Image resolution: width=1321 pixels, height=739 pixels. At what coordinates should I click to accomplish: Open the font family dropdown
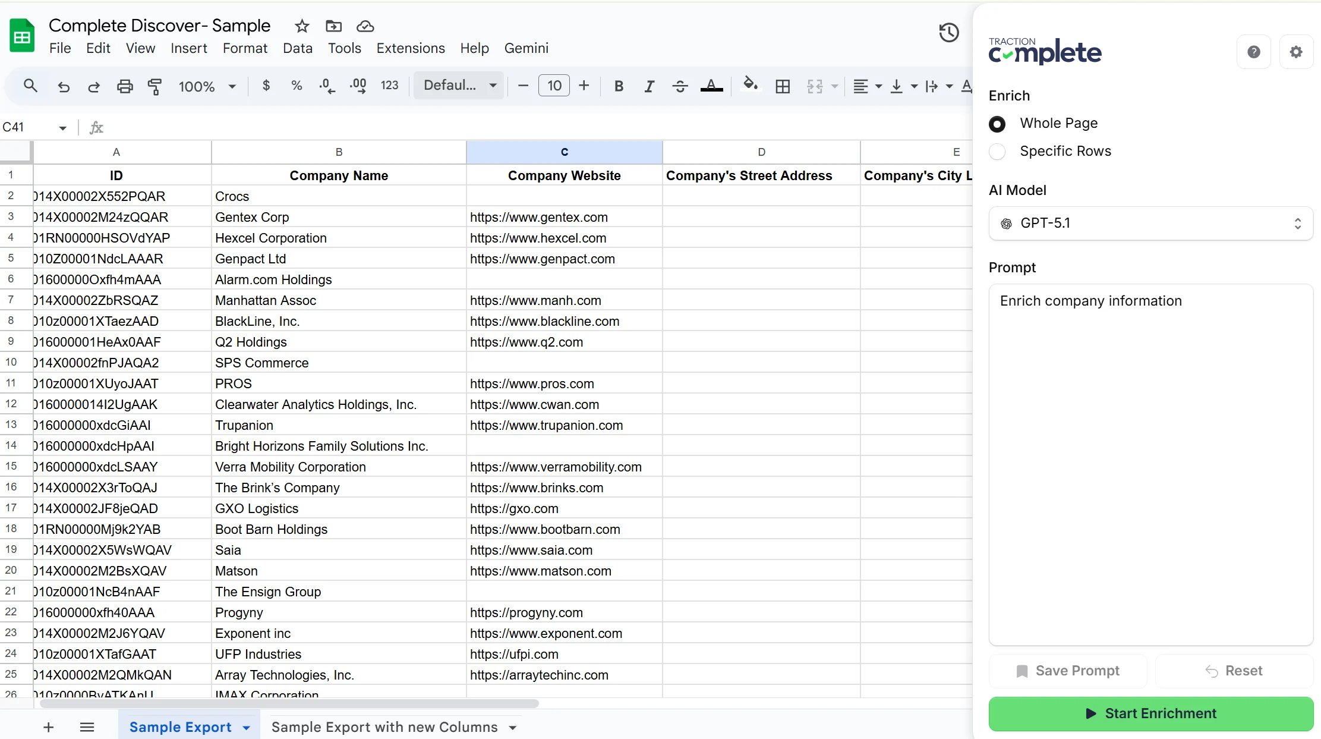point(459,86)
